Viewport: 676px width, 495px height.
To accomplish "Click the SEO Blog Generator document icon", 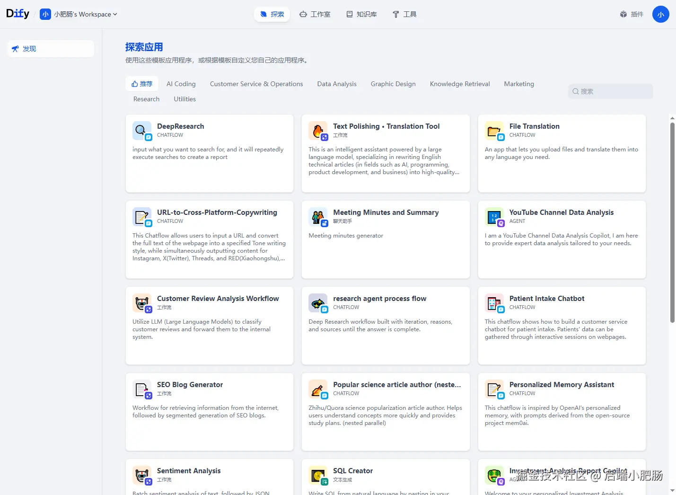I will [142, 389].
